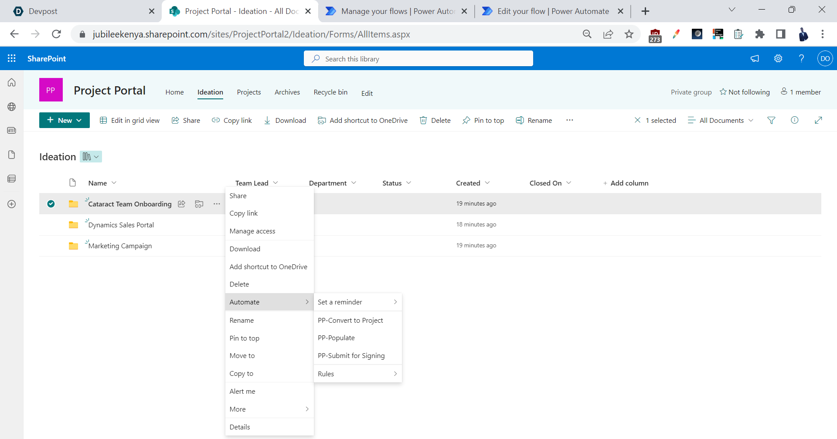Click share icon on Cataract Team Onboarding row
This screenshot has height=439, width=837.
[182, 204]
